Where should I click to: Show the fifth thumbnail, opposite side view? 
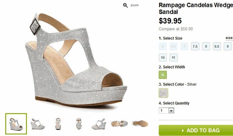tap(99, 123)
